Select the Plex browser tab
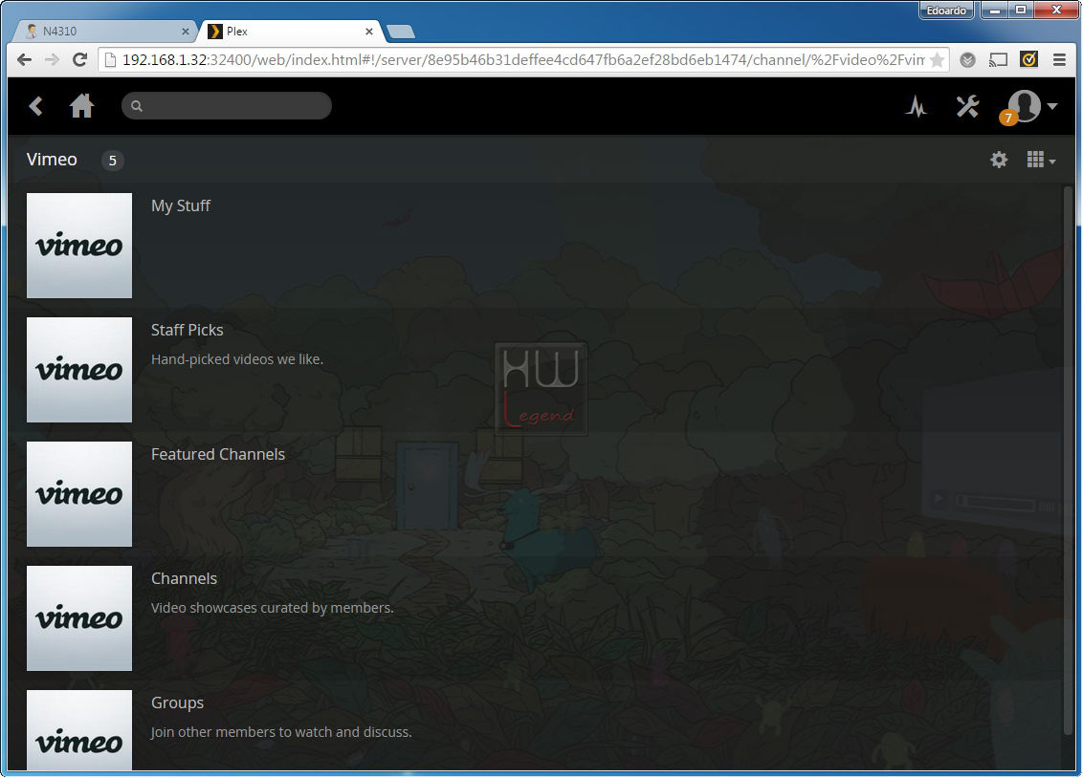 [290, 31]
